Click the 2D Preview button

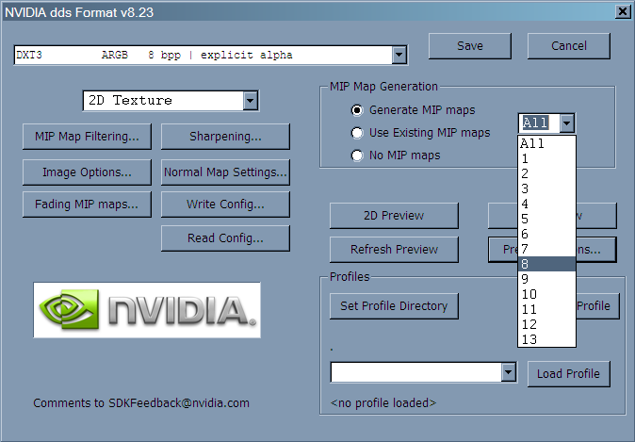pos(394,216)
